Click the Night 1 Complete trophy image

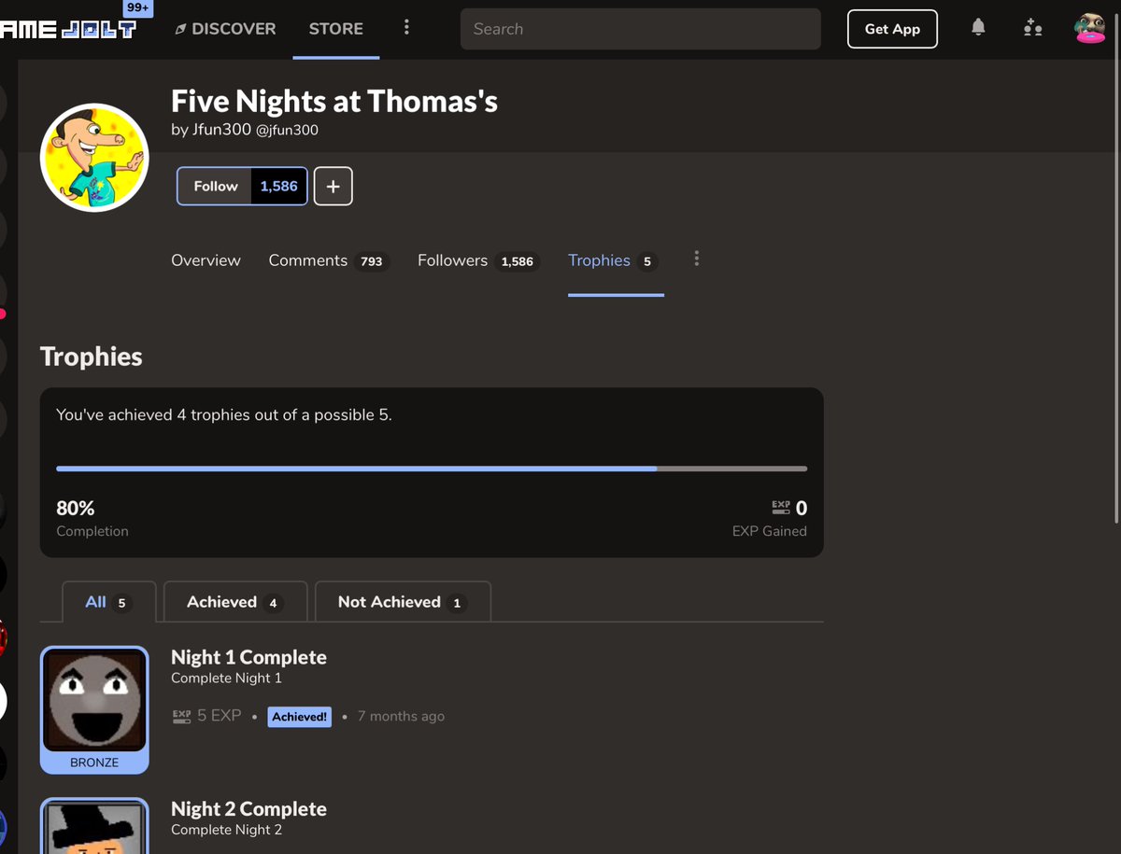click(x=94, y=701)
